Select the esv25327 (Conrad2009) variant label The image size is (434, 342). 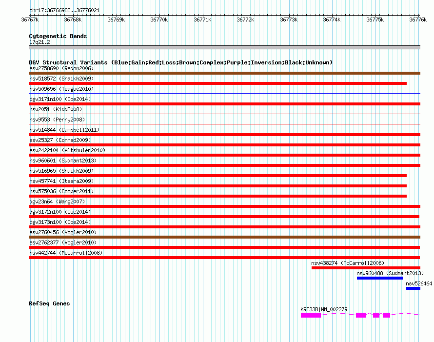point(60,140)
